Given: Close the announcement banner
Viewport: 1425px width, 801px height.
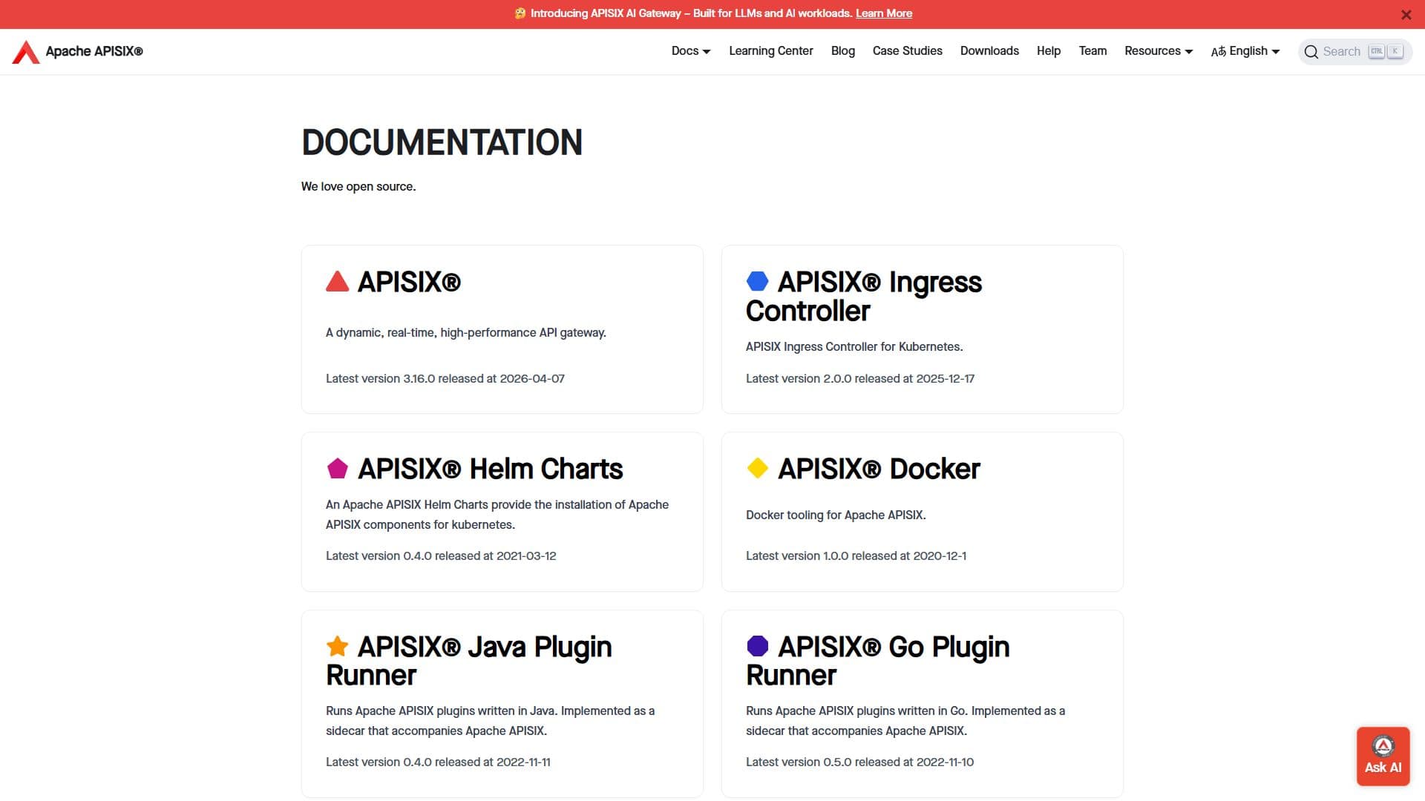Looking at the screenshot, I should point(1406,15).
